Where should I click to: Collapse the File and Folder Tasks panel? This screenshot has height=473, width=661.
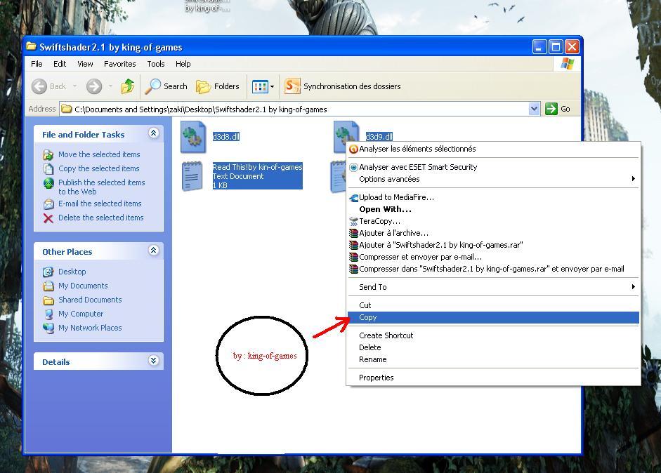pos(153,133)
